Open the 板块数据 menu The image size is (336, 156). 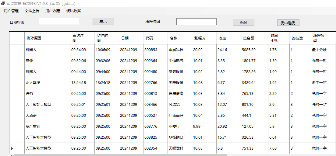(x=73, y=11)
